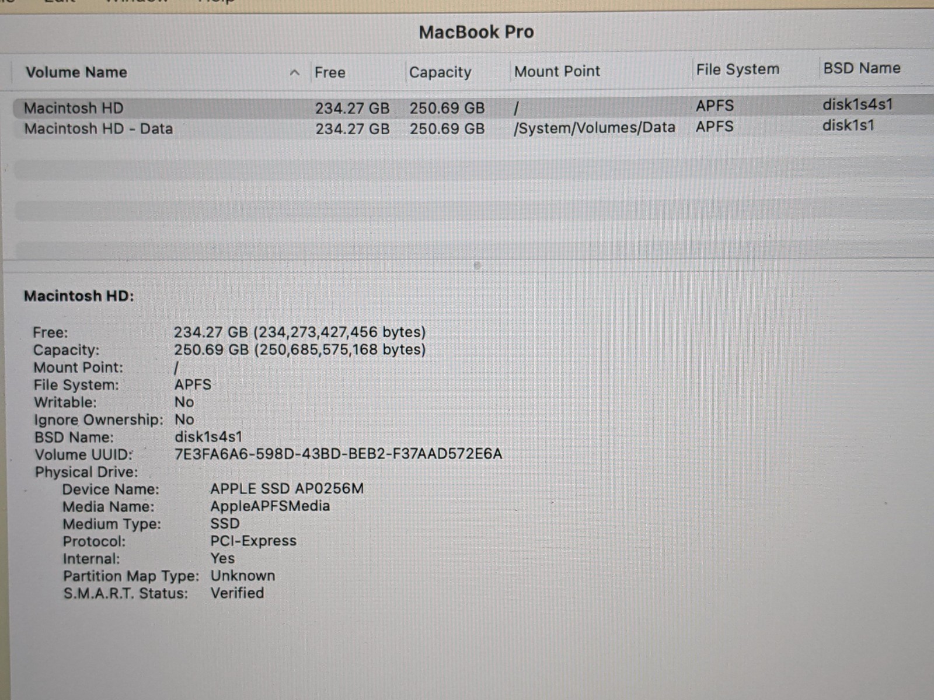Click the Writable value "No"

pos(184,402)
